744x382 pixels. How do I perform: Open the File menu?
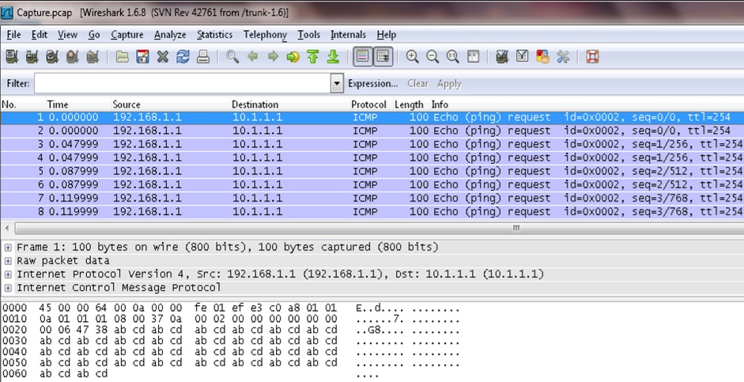[x=13, y=35]
